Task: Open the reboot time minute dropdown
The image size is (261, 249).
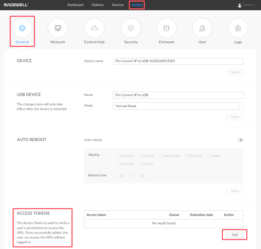Action: click(x=145, y=176)
